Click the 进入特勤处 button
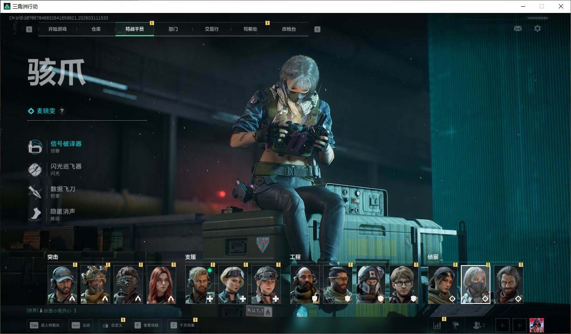Image resolution: width=571 pixels, height=334 pixels. 45,325
